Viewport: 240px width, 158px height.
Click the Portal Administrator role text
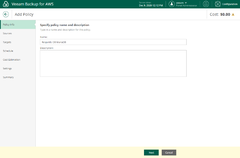pos(186,5)
